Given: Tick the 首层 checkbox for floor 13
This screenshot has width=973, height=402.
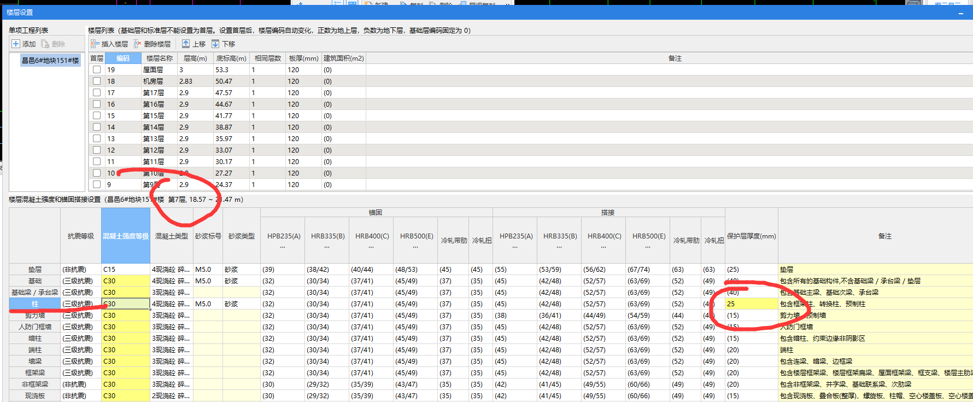Looking at the screenshot, I should 97,138.
